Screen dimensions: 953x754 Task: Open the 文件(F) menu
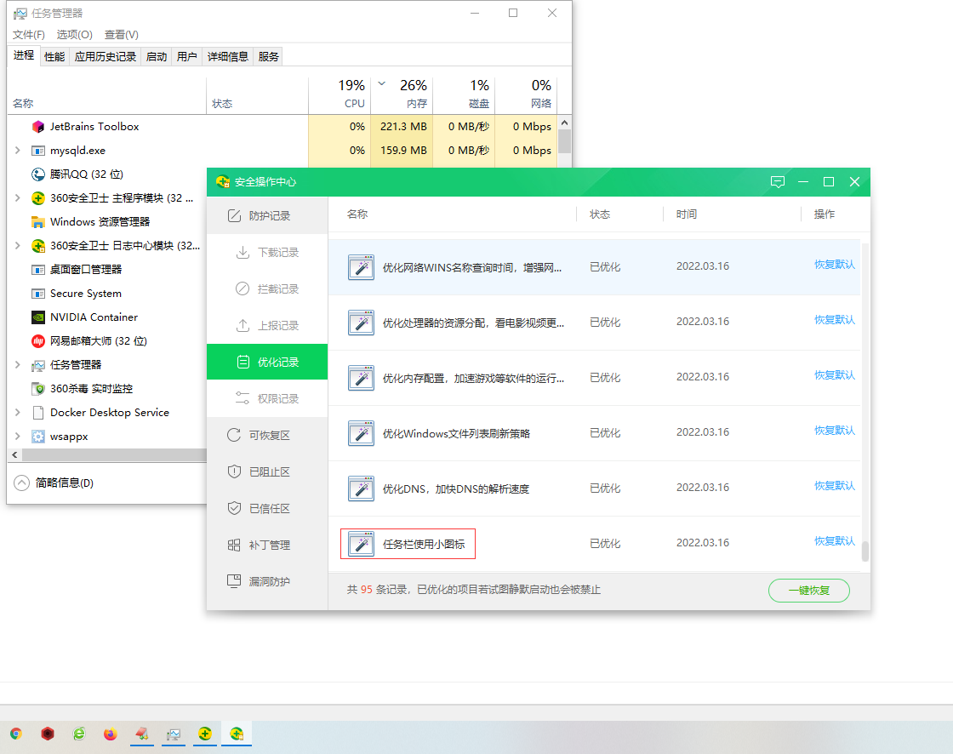tap(29, 35)
